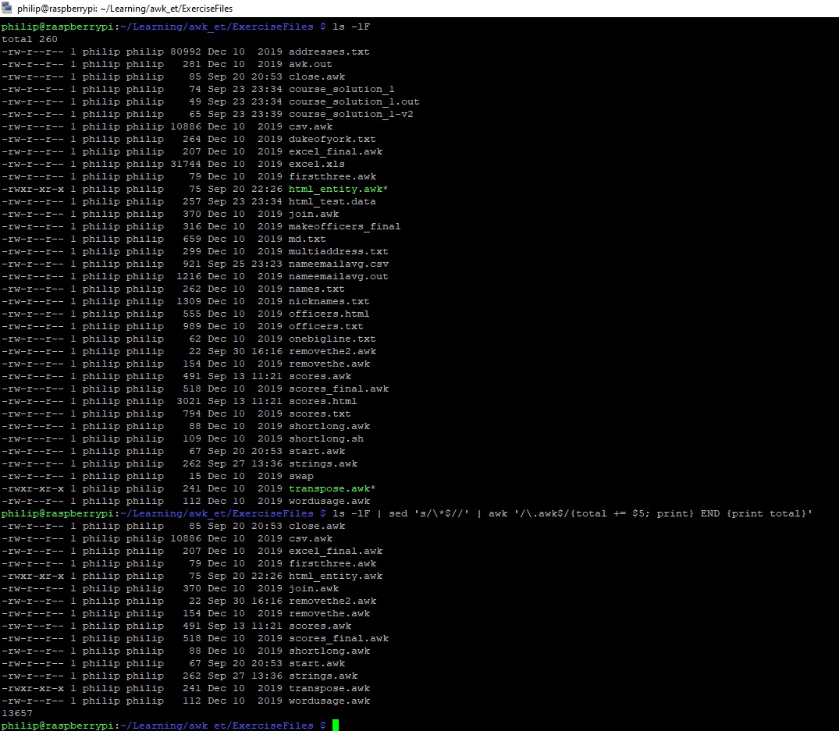Click the green terminal cursor block
Image resolution: width=839 pixels, height=731 pixels.
(336, 725)
